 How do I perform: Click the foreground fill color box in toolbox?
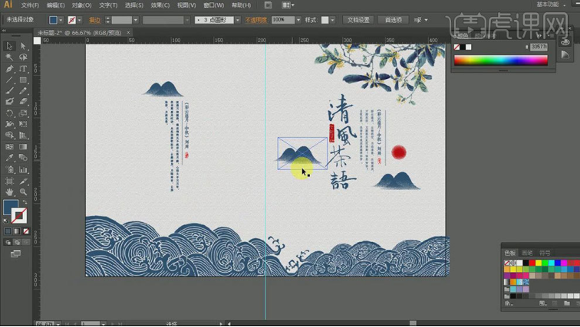pyautogui.click(x=10, y=208)
